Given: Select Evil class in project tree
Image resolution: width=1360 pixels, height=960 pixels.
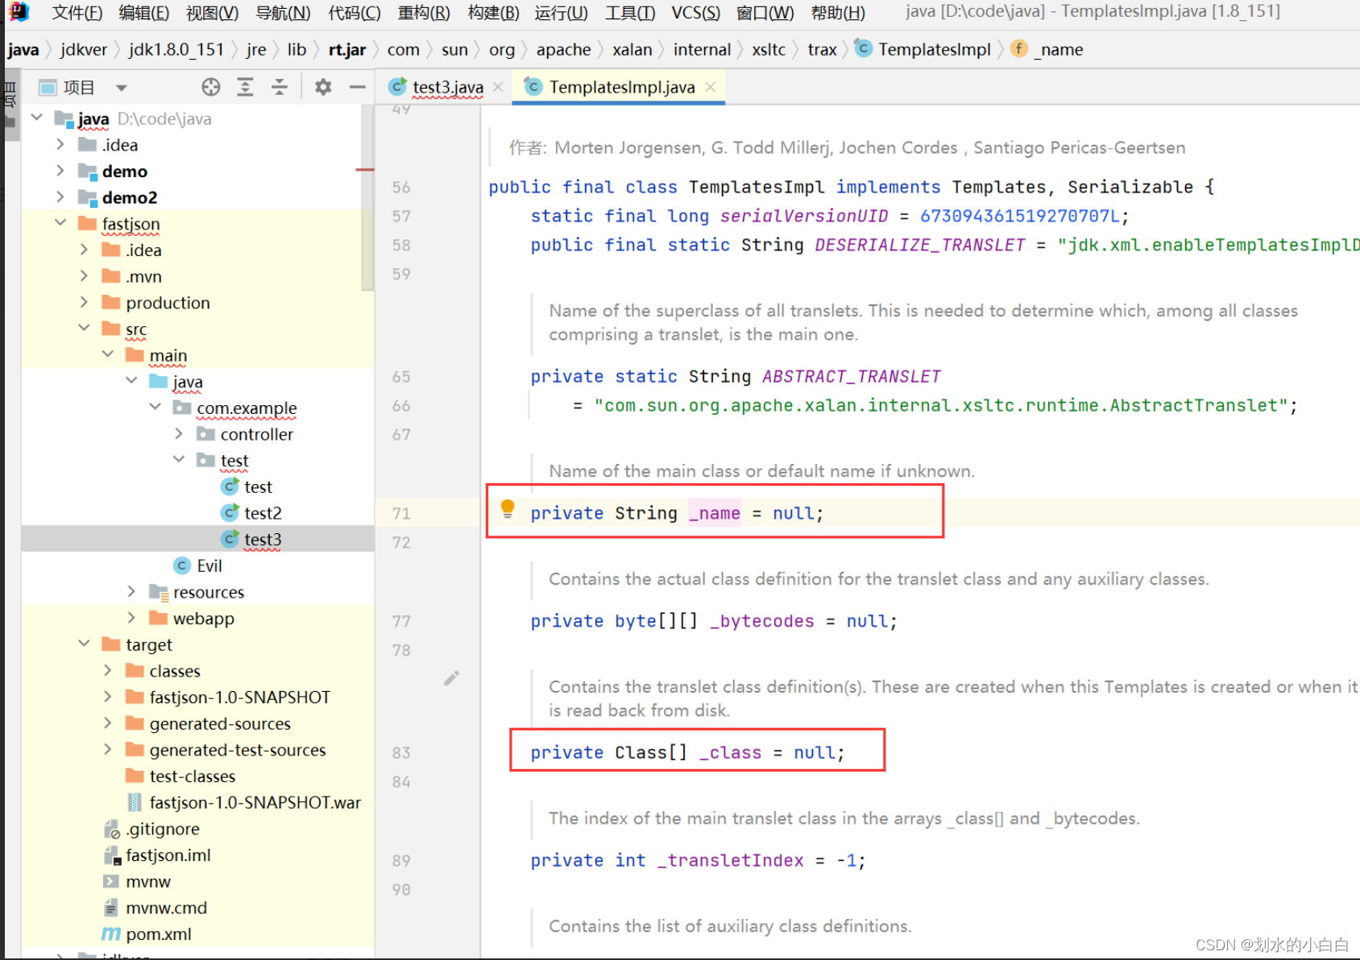Looking at the screenshot, I should (x=209, y=565).
